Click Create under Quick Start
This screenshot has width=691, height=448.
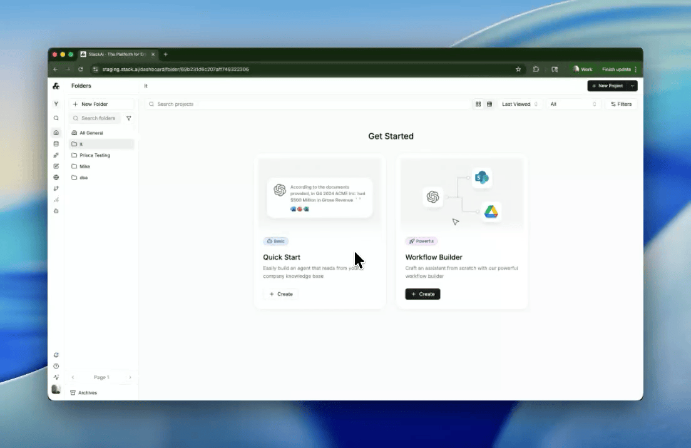click(280, 294)
